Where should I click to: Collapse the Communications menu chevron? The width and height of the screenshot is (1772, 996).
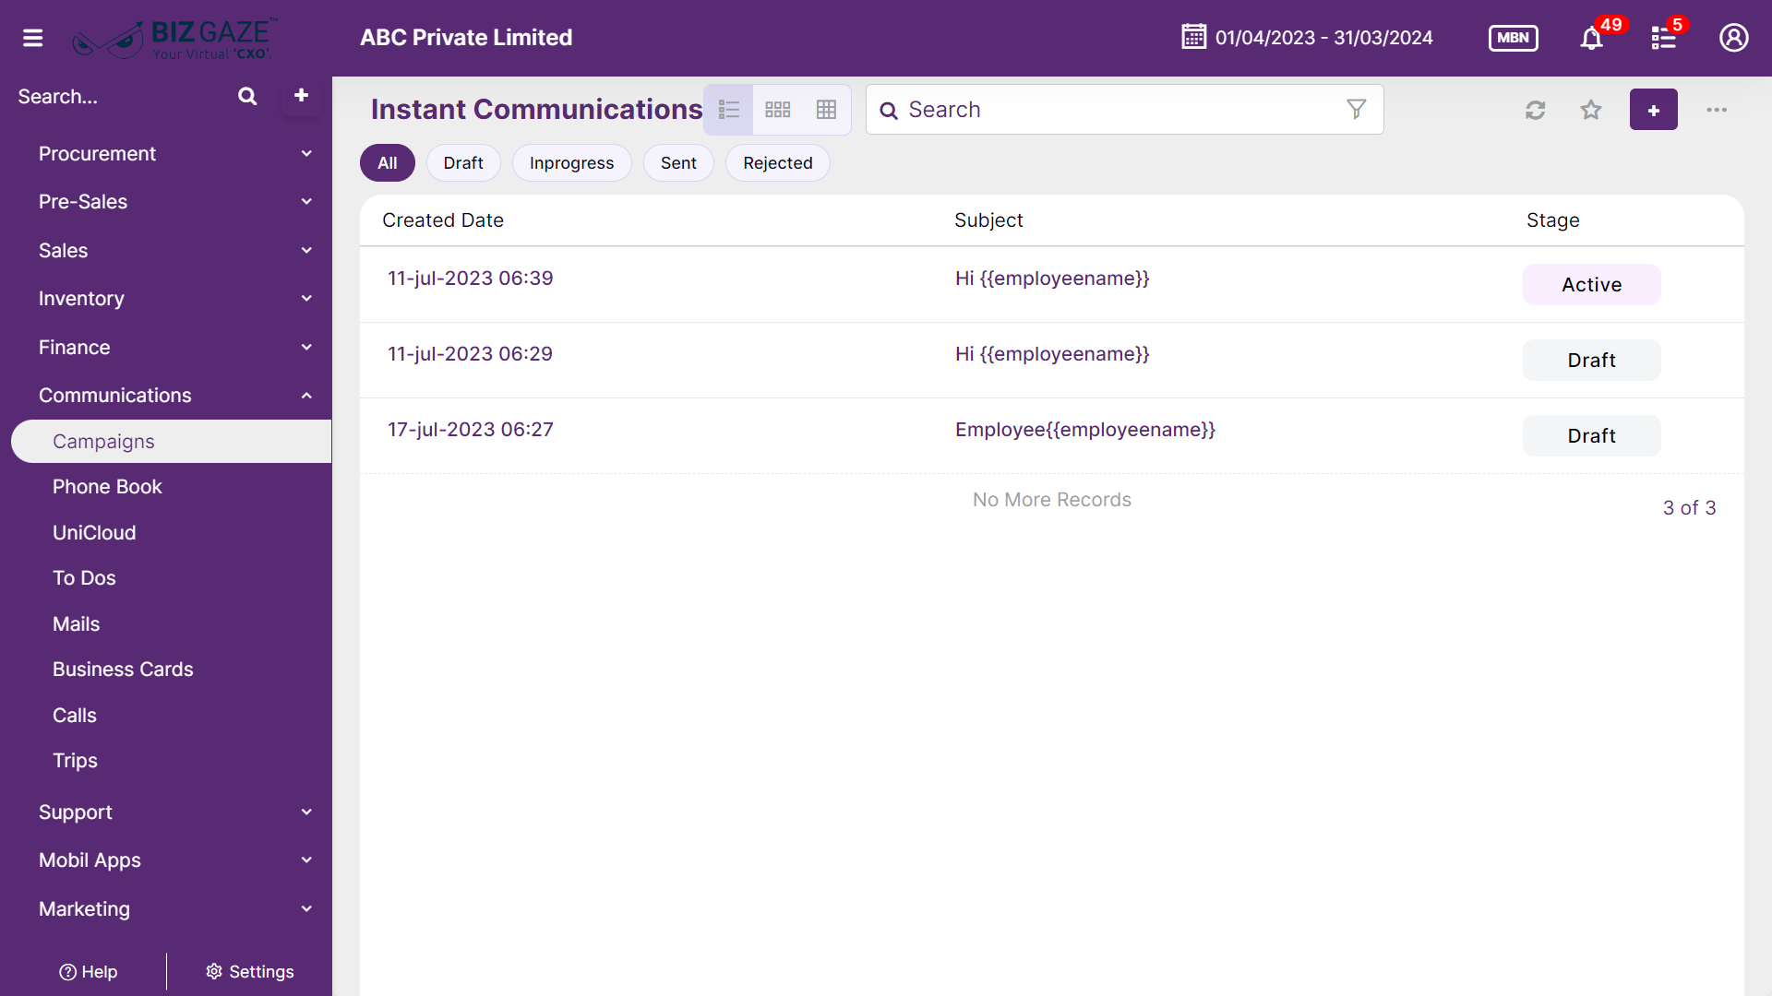(x=306, y=395)
